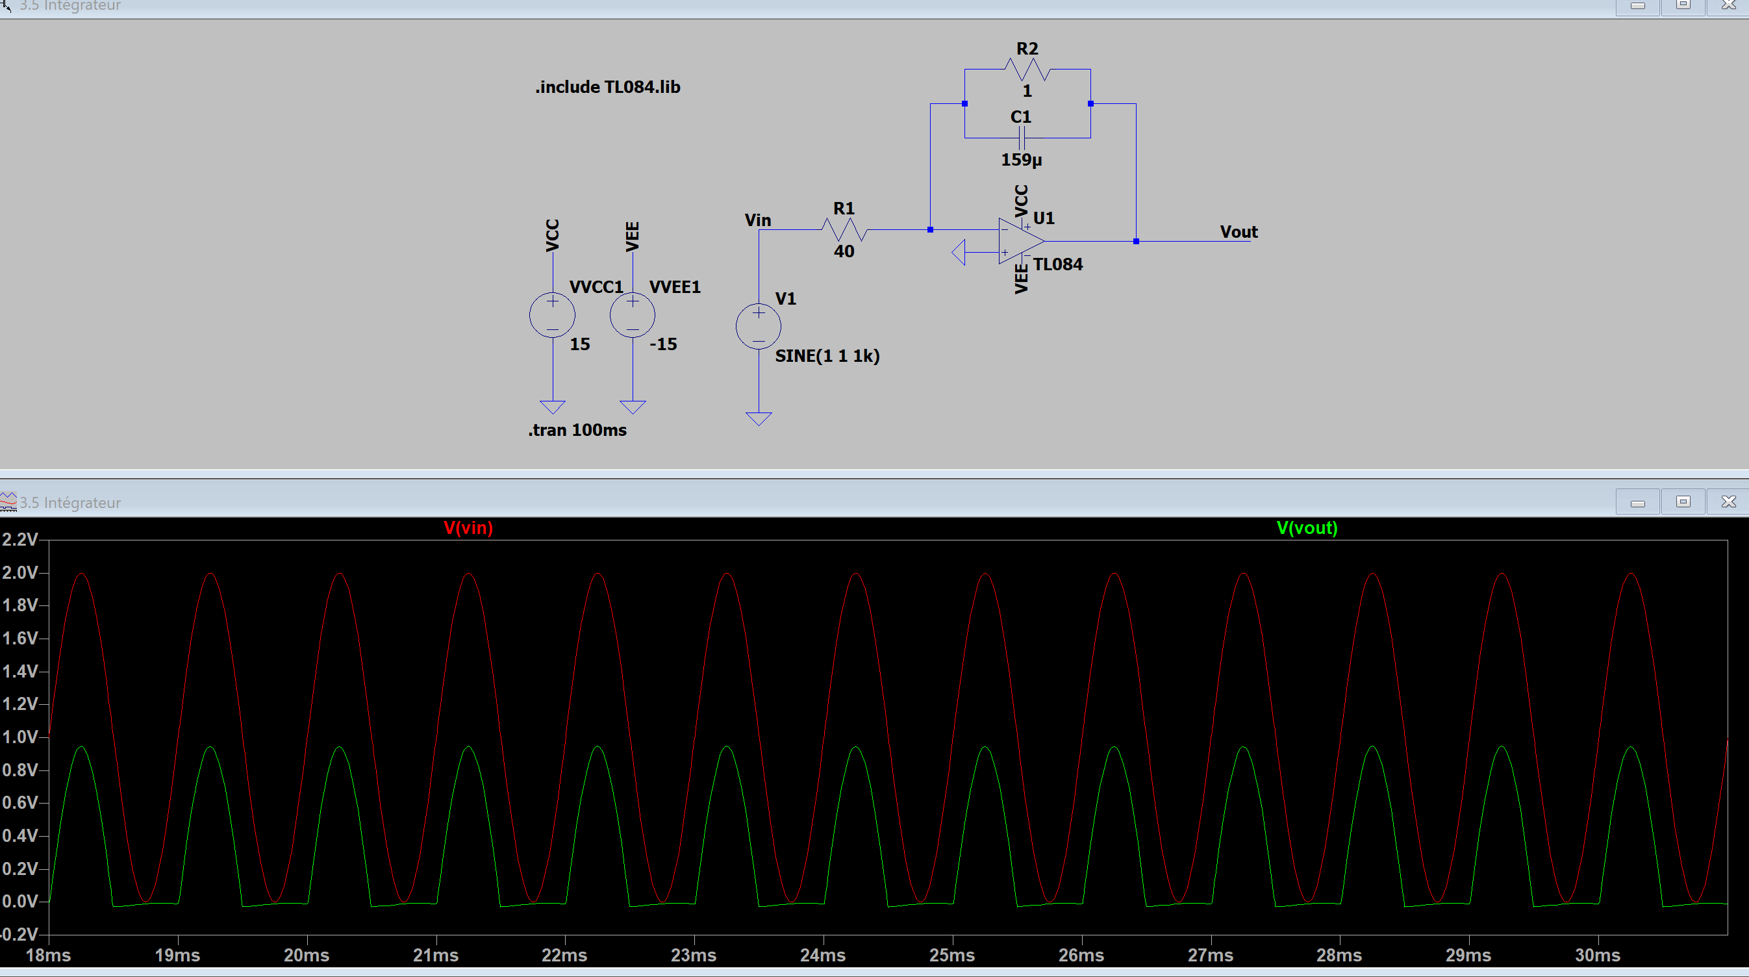The image size is (1749, 977).
Task: Minimize the waveform plot window
Action: point(1638,501)
